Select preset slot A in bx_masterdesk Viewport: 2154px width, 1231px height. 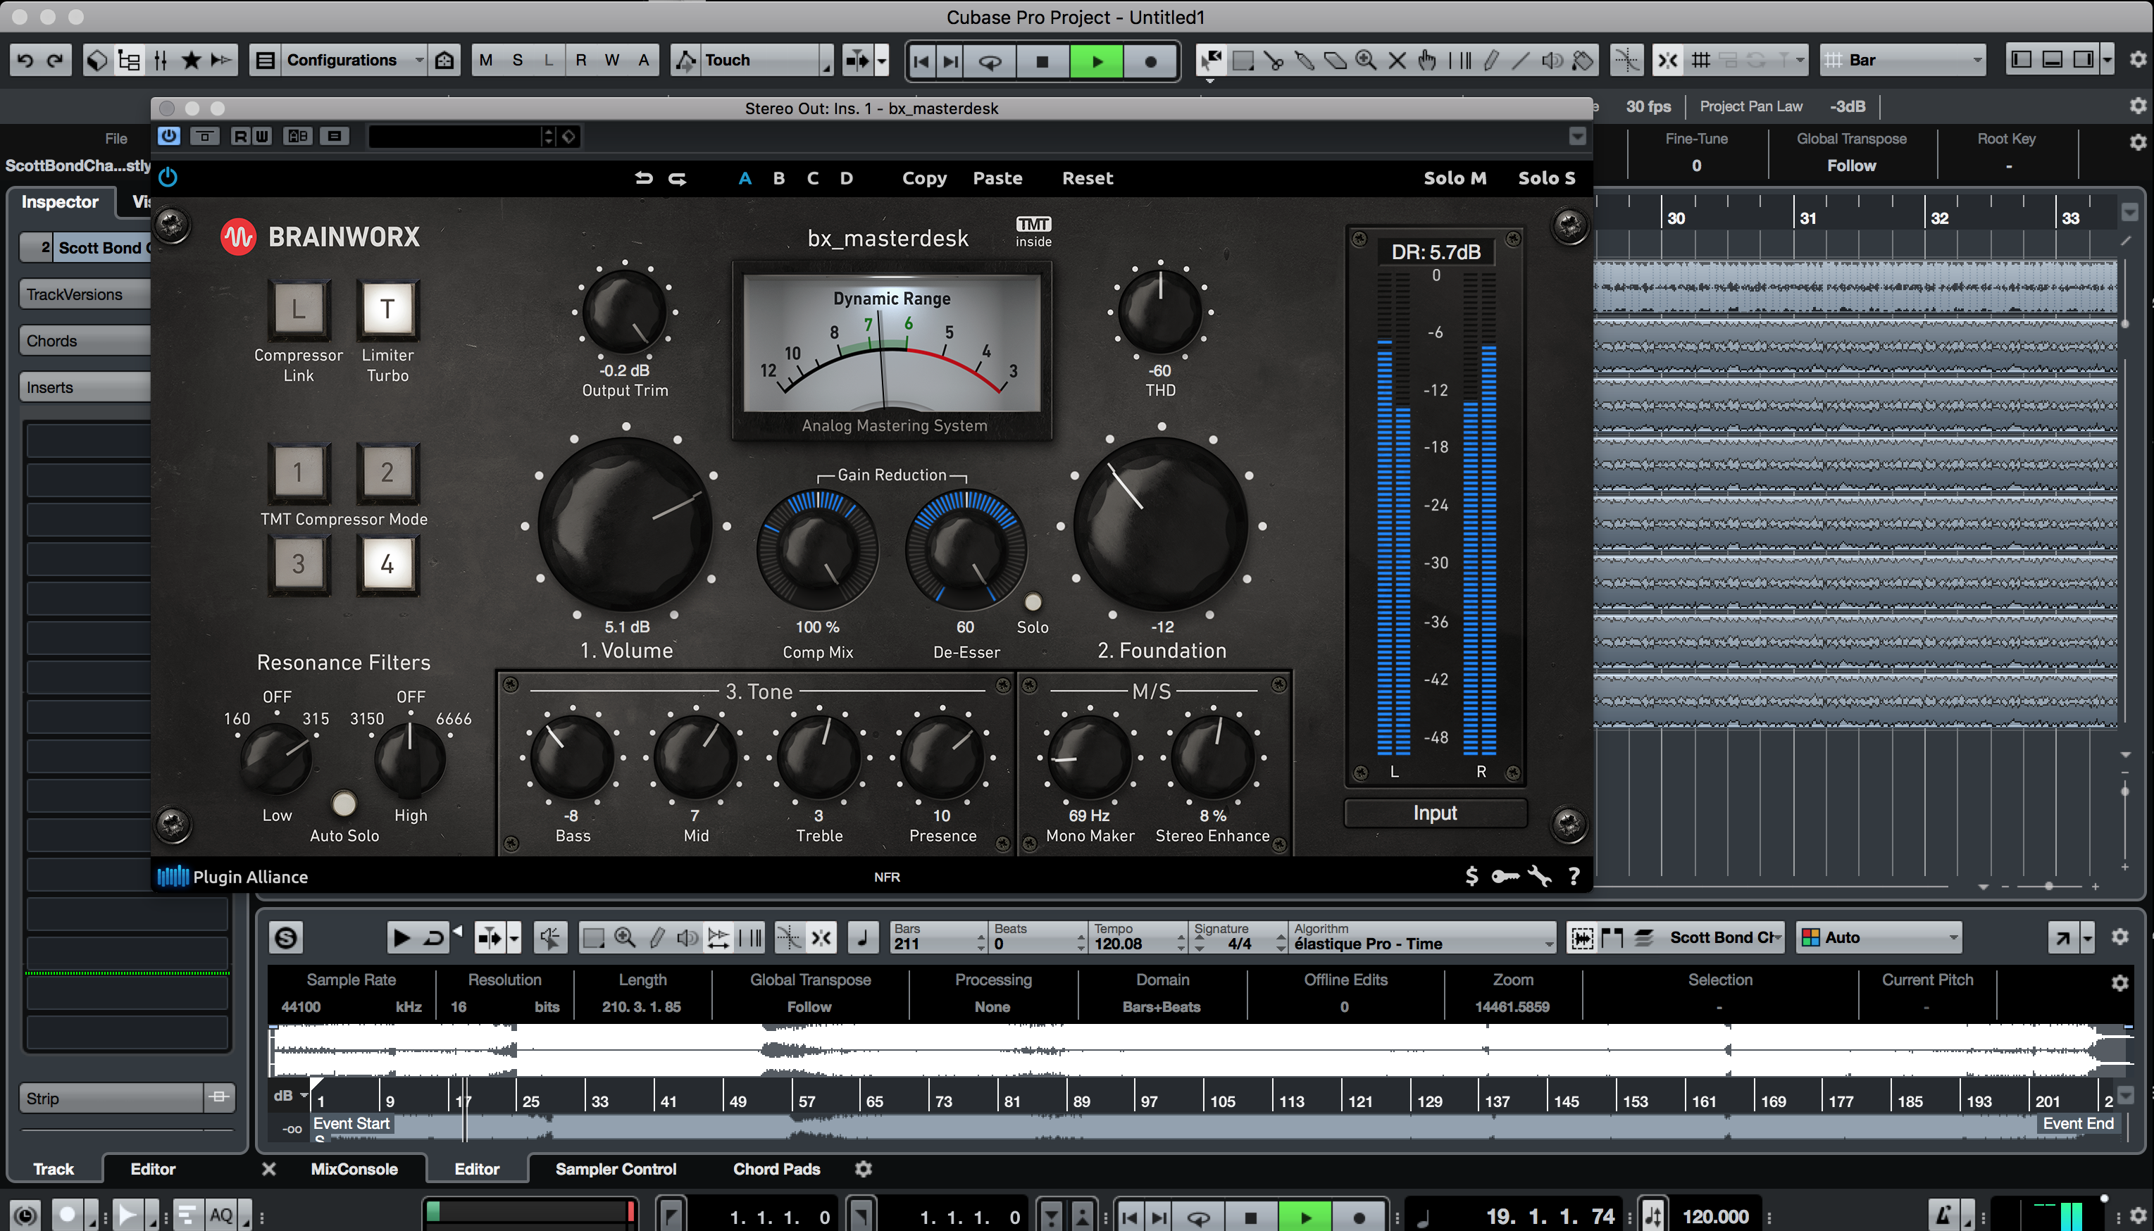(742, 177)
